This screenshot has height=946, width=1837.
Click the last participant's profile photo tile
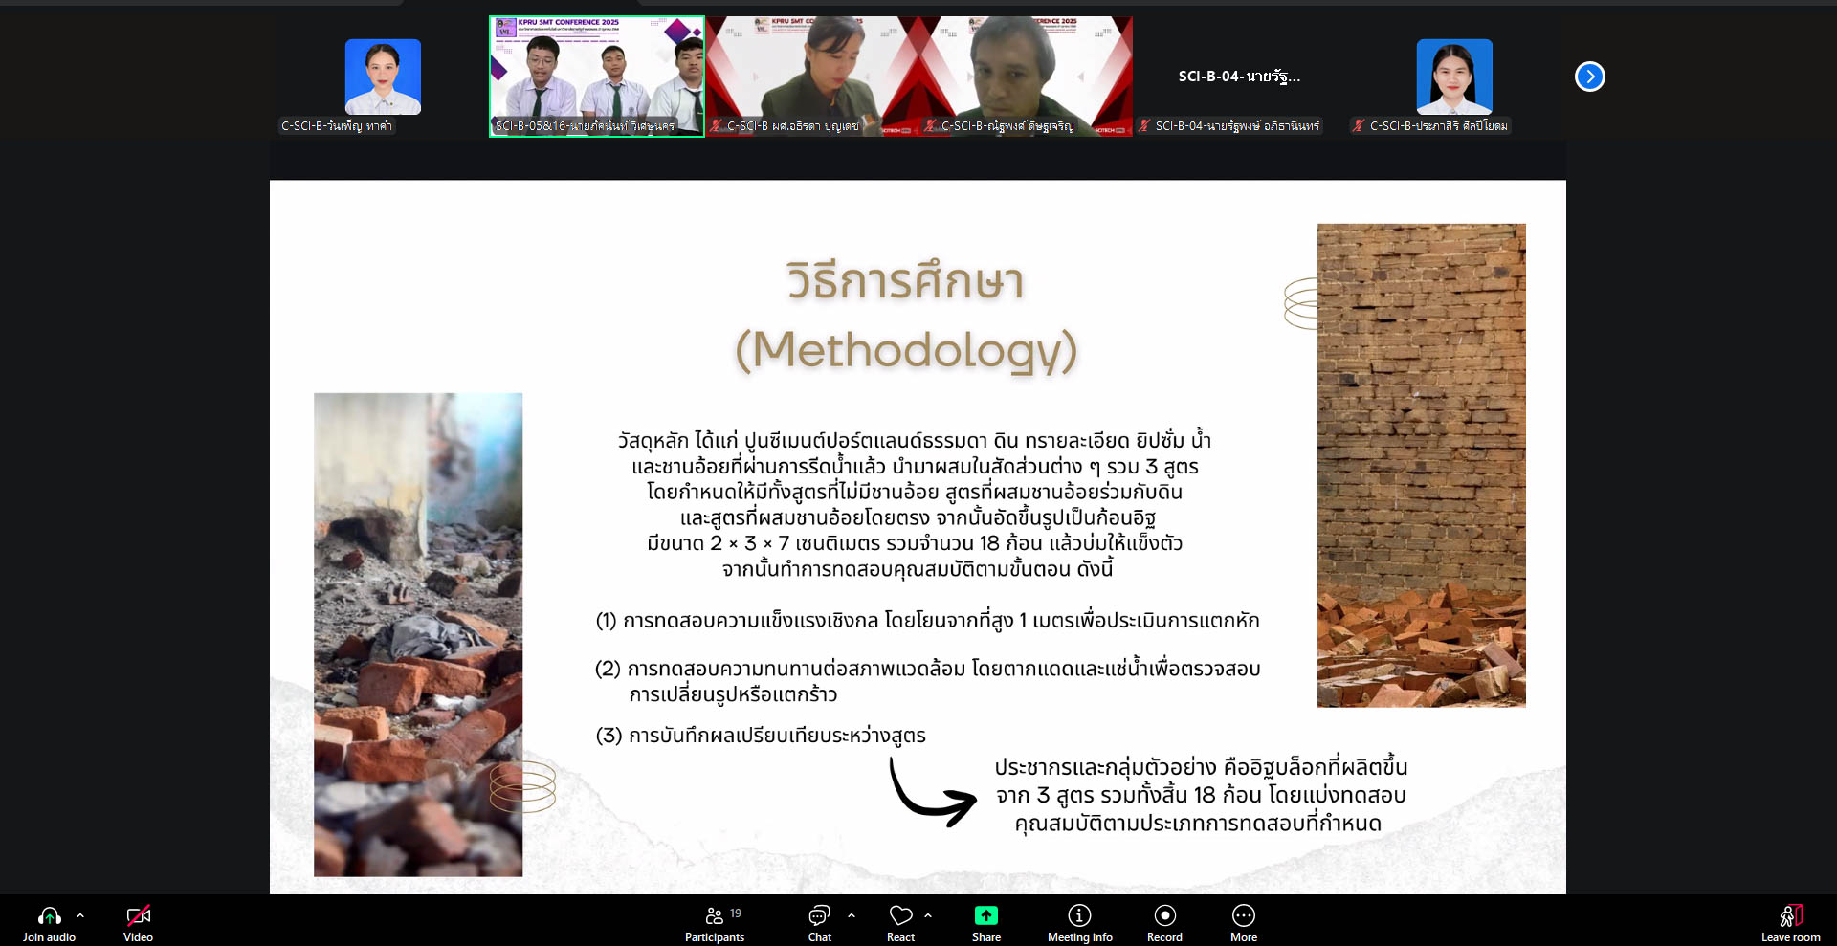coord(1453,77)
